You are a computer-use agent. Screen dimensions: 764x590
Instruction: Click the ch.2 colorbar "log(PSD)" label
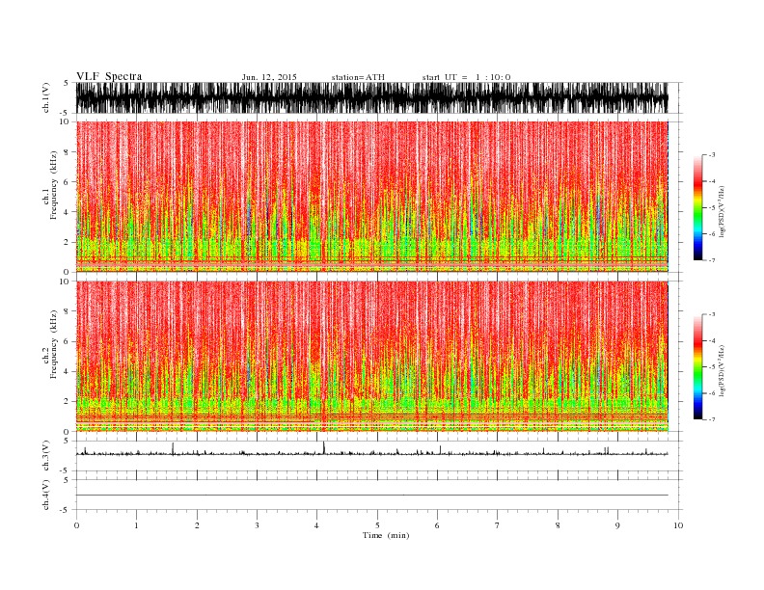point(723,370)
